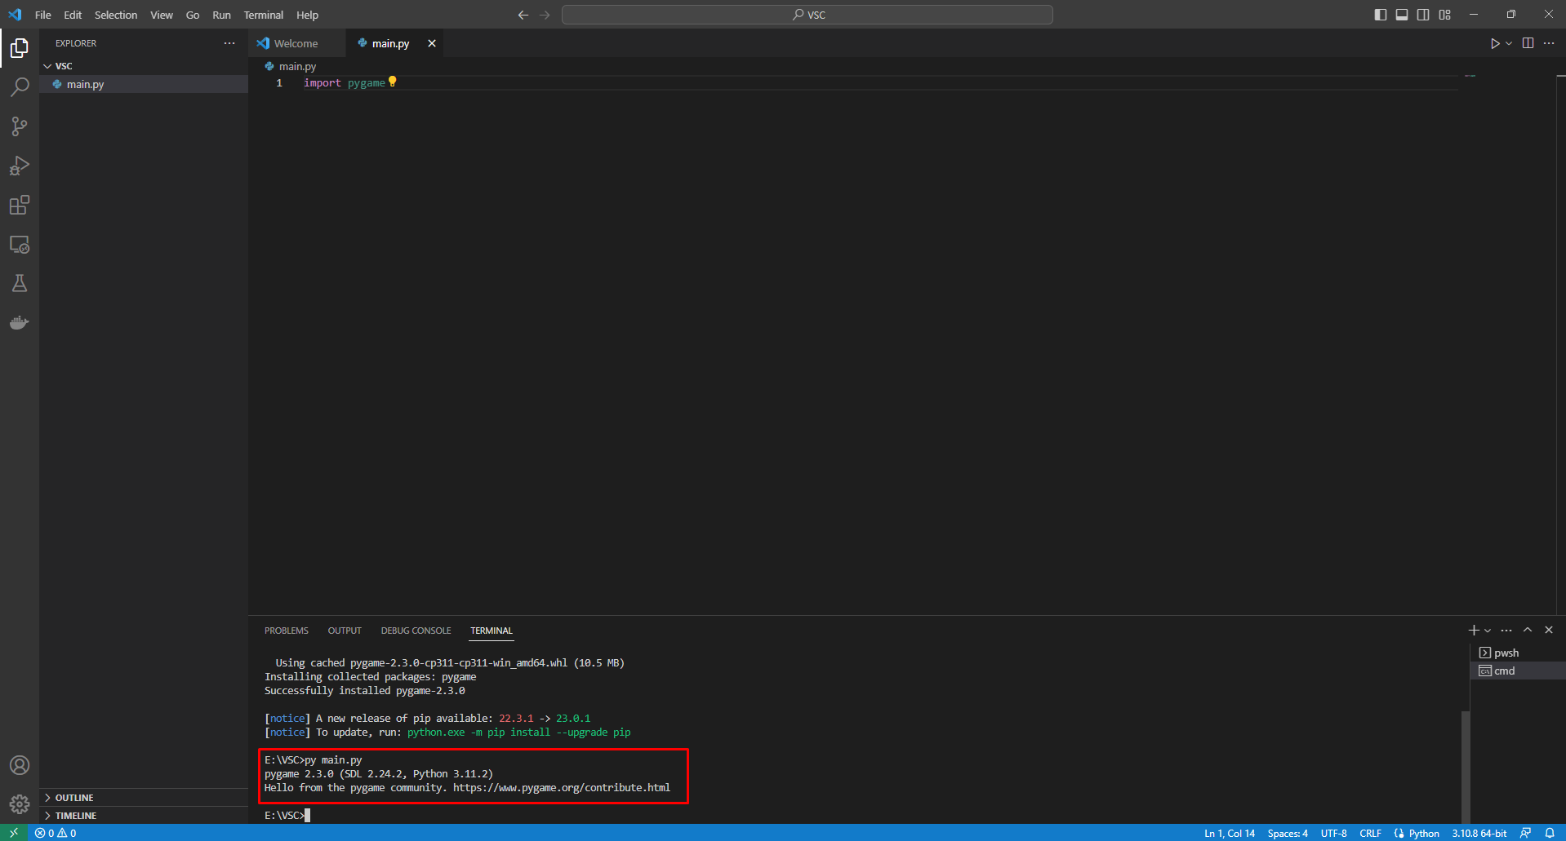
Task: Open the Explorer view in activity bar
Action: tap(20, 48)
